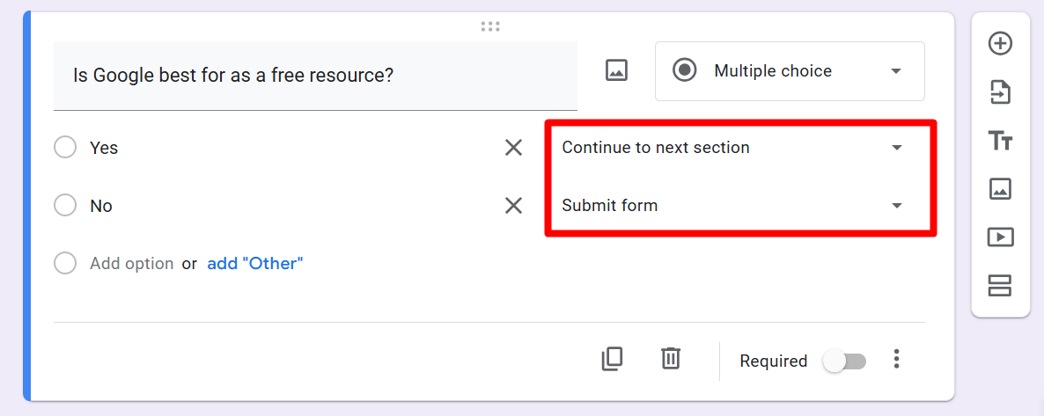Click the Import questions icon
This screenshot has width=1044, height=416.
1000,92
